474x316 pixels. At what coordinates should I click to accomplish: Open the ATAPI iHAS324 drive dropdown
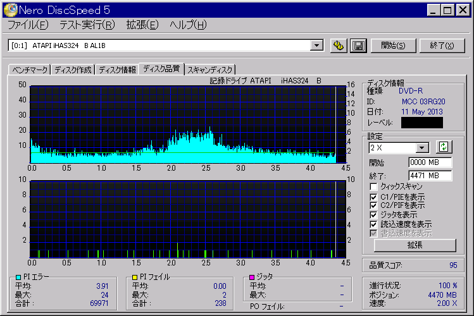pos(316,46)
